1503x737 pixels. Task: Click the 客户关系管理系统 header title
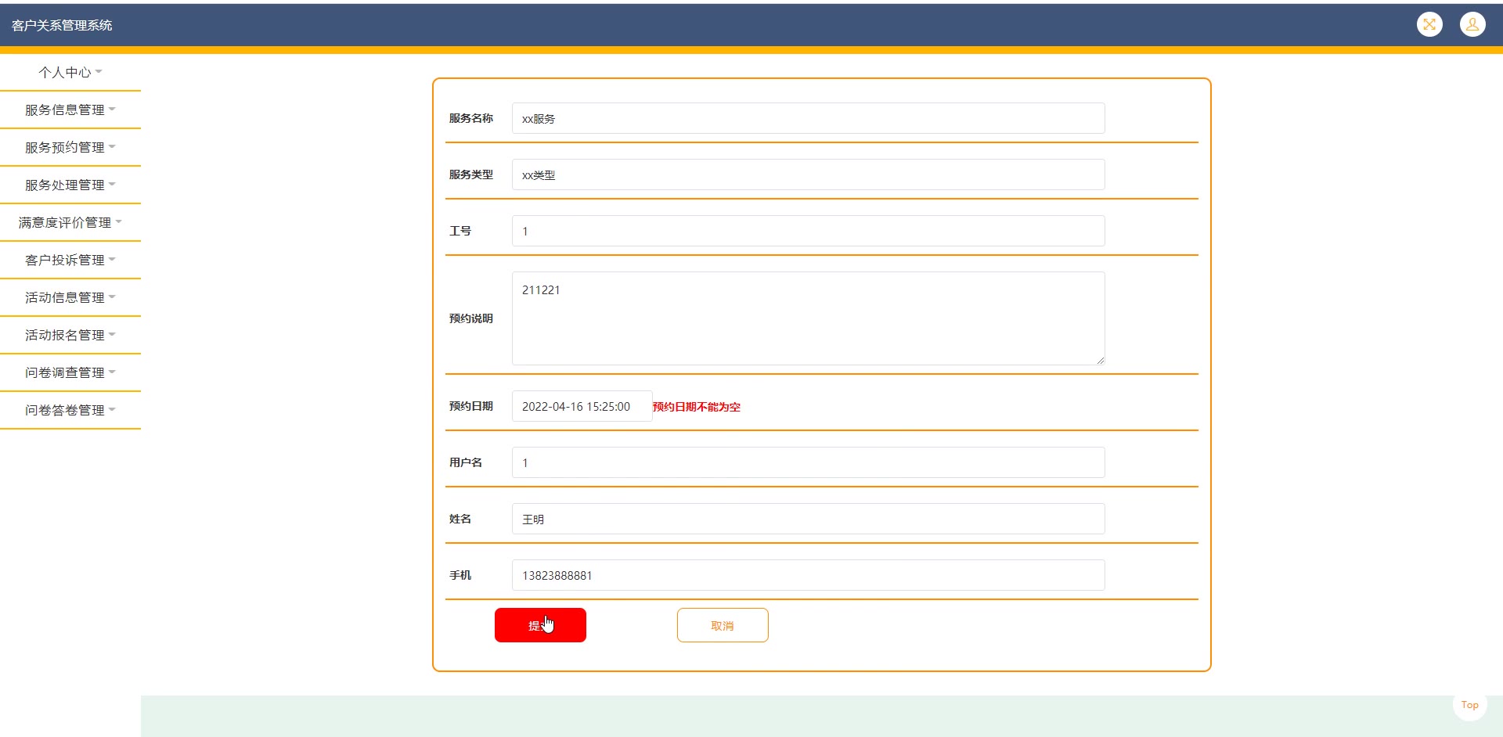click(62, 25)
